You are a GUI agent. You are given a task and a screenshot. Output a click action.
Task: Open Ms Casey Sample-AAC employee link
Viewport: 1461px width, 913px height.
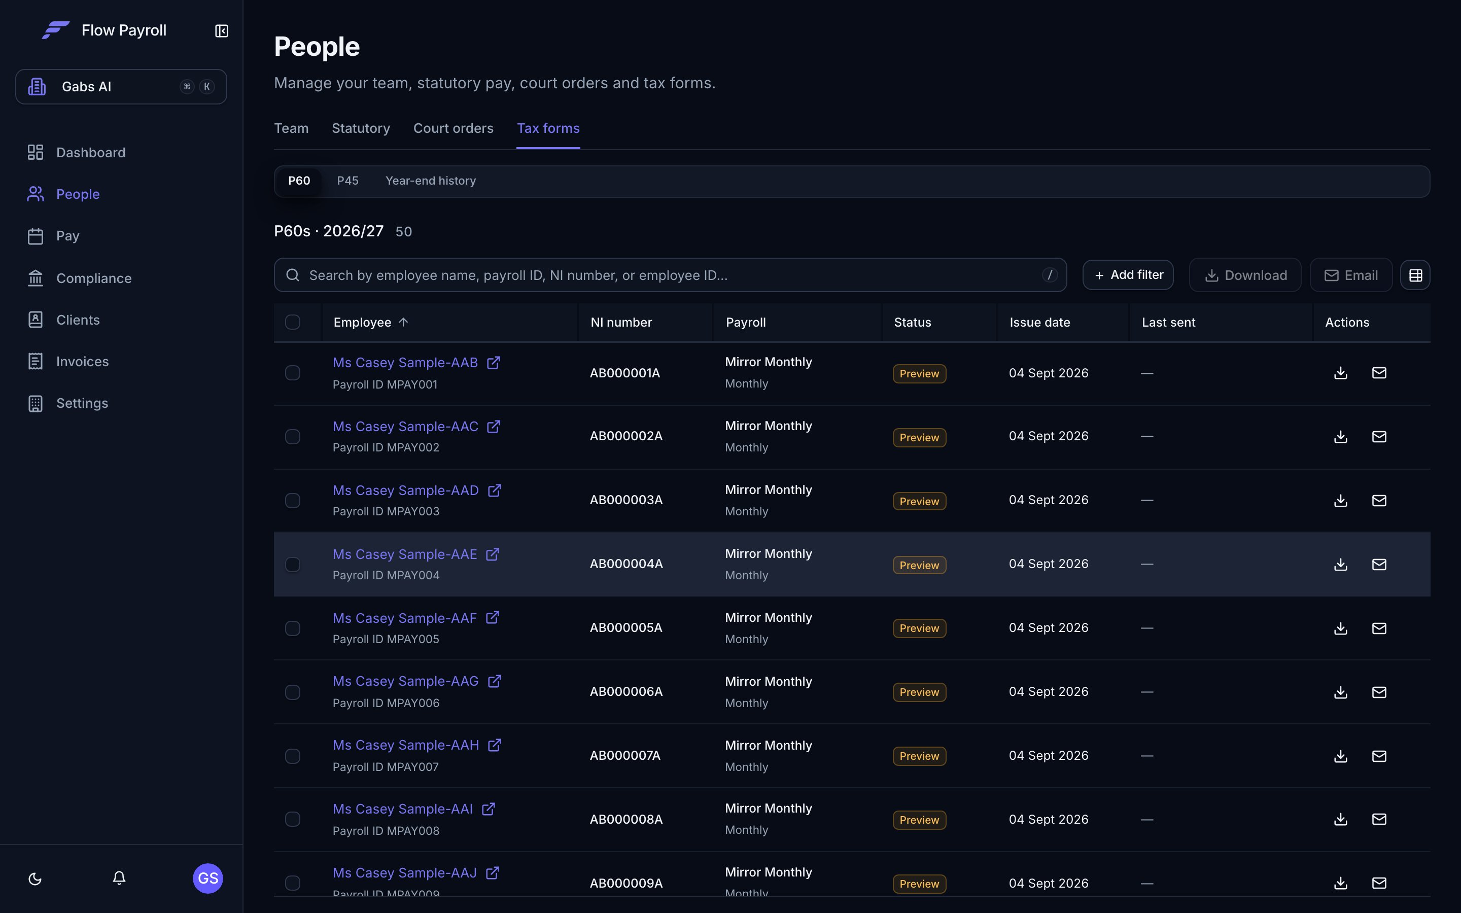point(406,426)
